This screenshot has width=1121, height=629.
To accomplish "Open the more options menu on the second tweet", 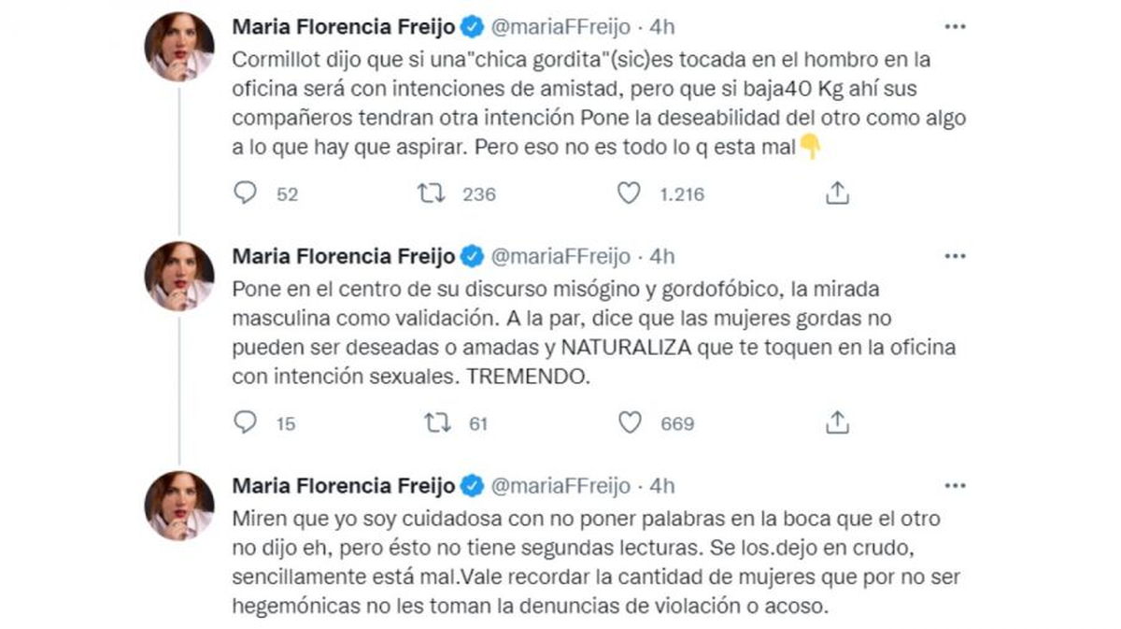I will pyautogui.click(x=955, y=255).
